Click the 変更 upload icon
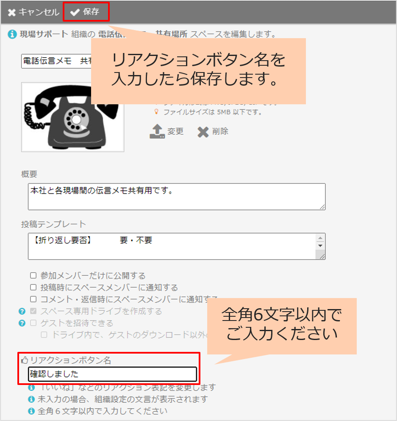Viewport: 397px width, 421px height. (x=157, y=131)
